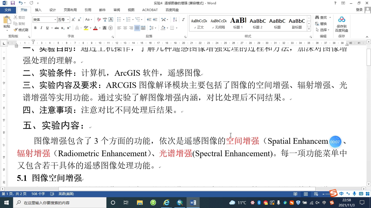Switch to Design (设计) tab
Screen dimensions: 371x208
[x=53, y=10]
